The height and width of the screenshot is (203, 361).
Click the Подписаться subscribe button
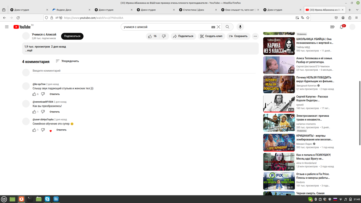click(x=72, y=36)
